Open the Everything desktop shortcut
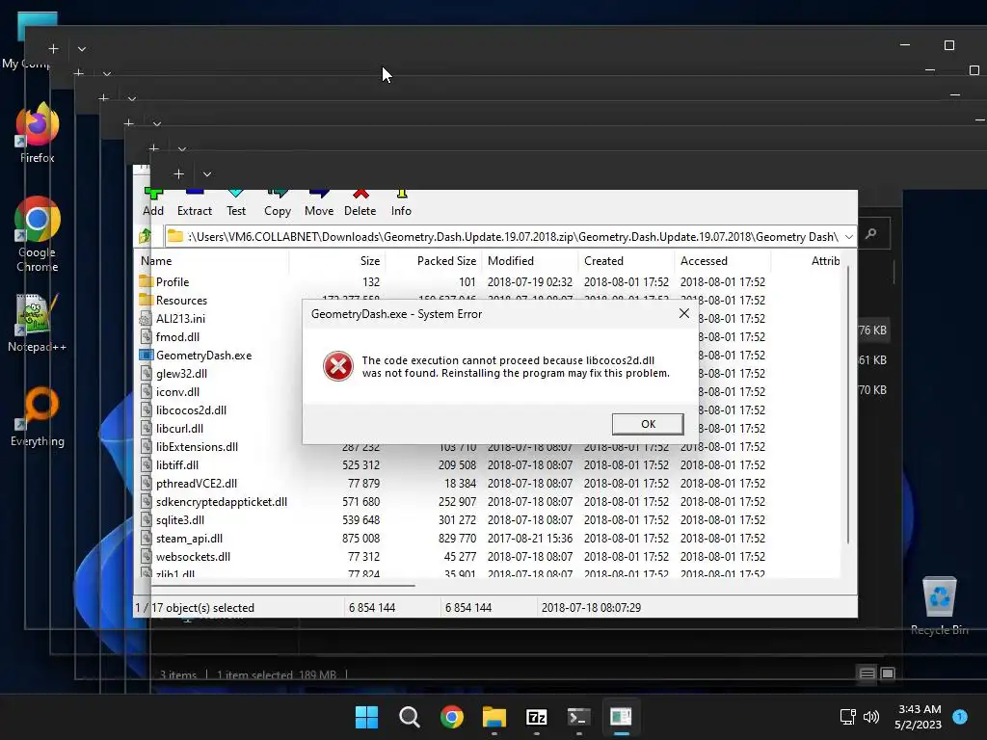Image resolution: width=987 pixels, height=740 pixels. (x=38, y=416)
